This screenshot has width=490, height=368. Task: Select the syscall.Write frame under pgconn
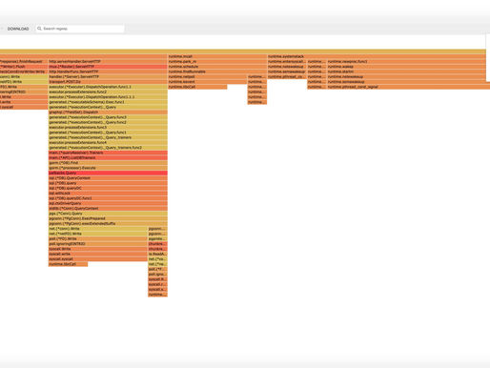[98, 250]
